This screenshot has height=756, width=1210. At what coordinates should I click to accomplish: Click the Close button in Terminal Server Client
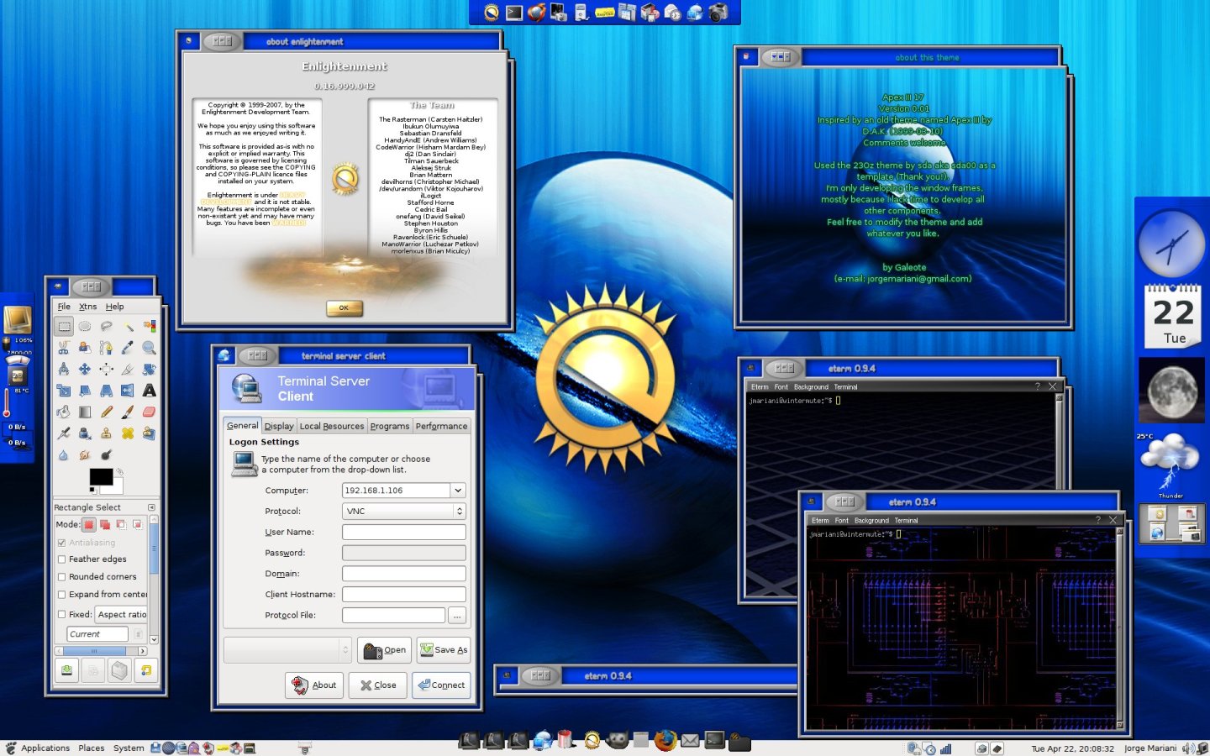[x=378, y=685]
